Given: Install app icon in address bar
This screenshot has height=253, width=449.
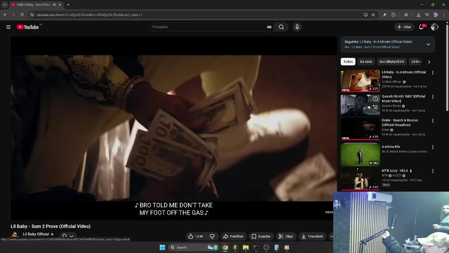Looking at the screenshot, I should (x=366, y=15).
